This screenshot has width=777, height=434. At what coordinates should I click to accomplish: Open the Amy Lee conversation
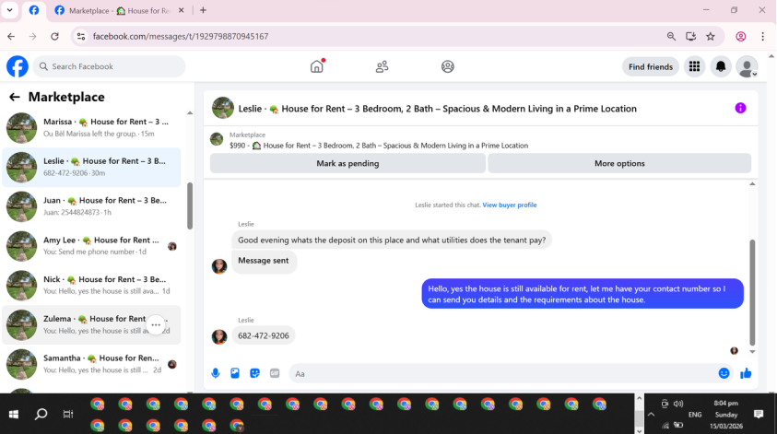[91, 246]
